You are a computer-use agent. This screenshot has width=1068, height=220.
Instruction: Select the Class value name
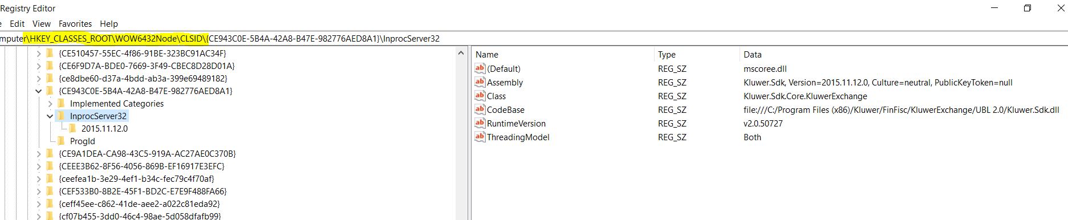[x=496, y=96]
